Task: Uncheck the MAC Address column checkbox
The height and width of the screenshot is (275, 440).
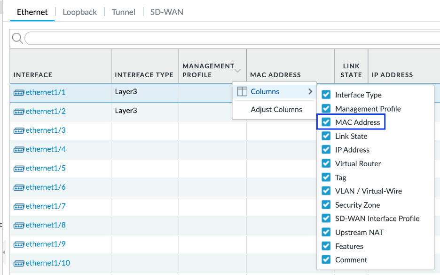Action: coord(326,122)
